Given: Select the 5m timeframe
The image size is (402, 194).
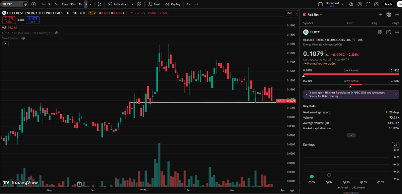Looking at the screenshot, I should (57, 4).
